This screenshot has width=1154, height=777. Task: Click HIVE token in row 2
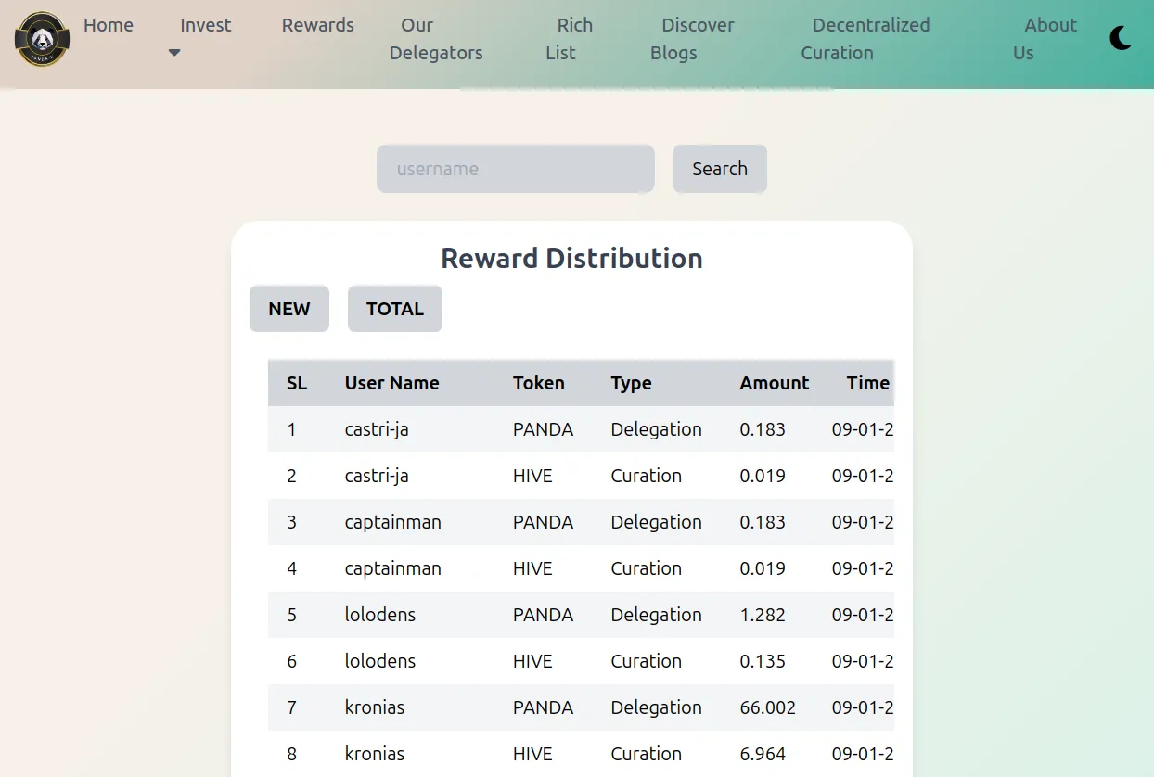coord(532,476)
